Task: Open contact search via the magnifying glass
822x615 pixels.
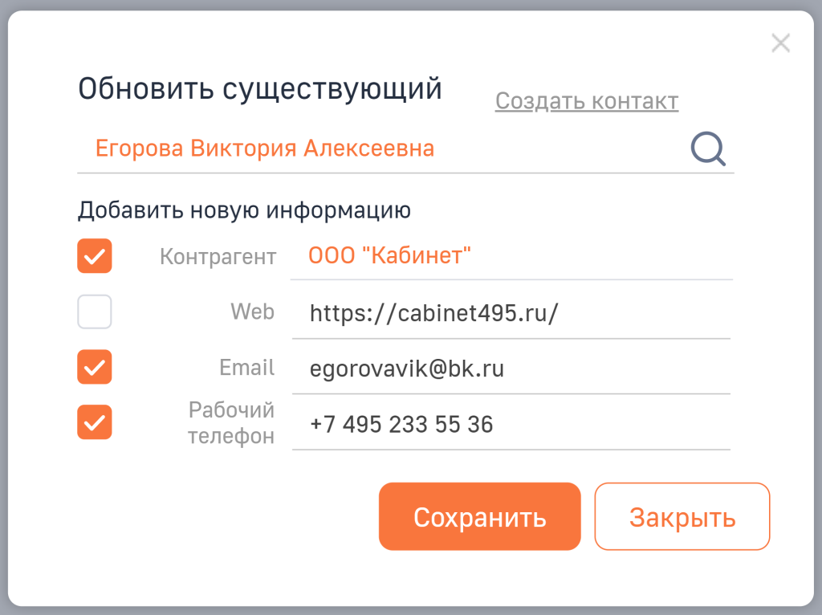Action: point(708,149)
